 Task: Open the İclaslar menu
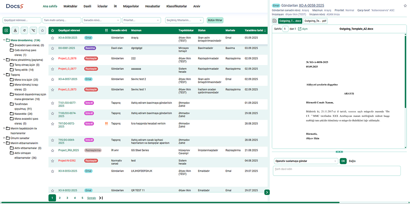(x=102, y=6)
